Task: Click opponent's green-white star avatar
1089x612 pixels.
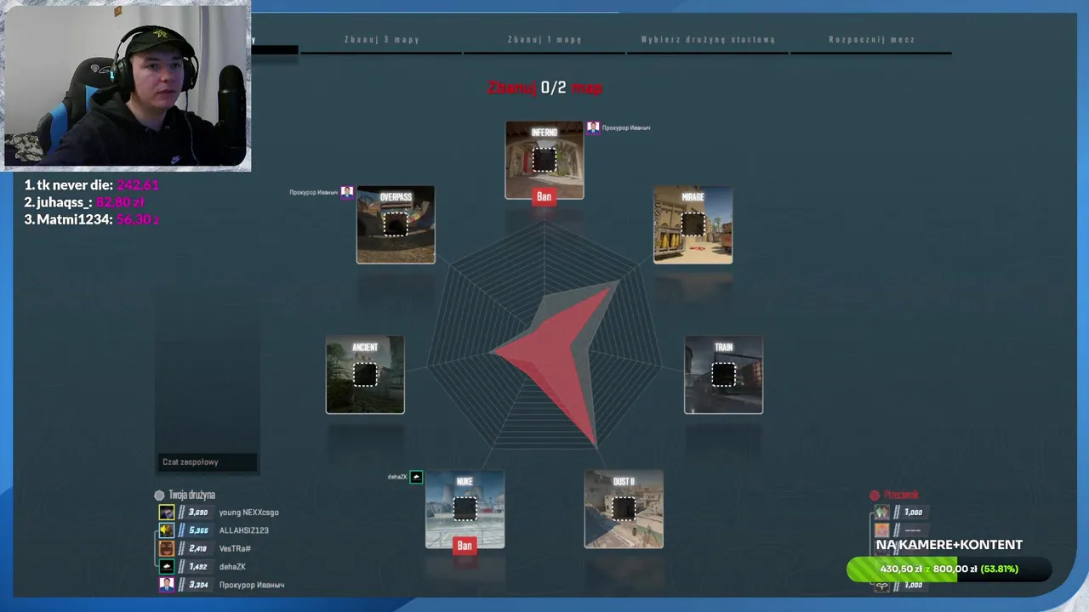Action: (882, 513)
